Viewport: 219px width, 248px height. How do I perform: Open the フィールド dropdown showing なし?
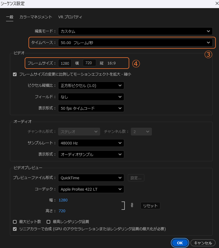tap(91, 97)
